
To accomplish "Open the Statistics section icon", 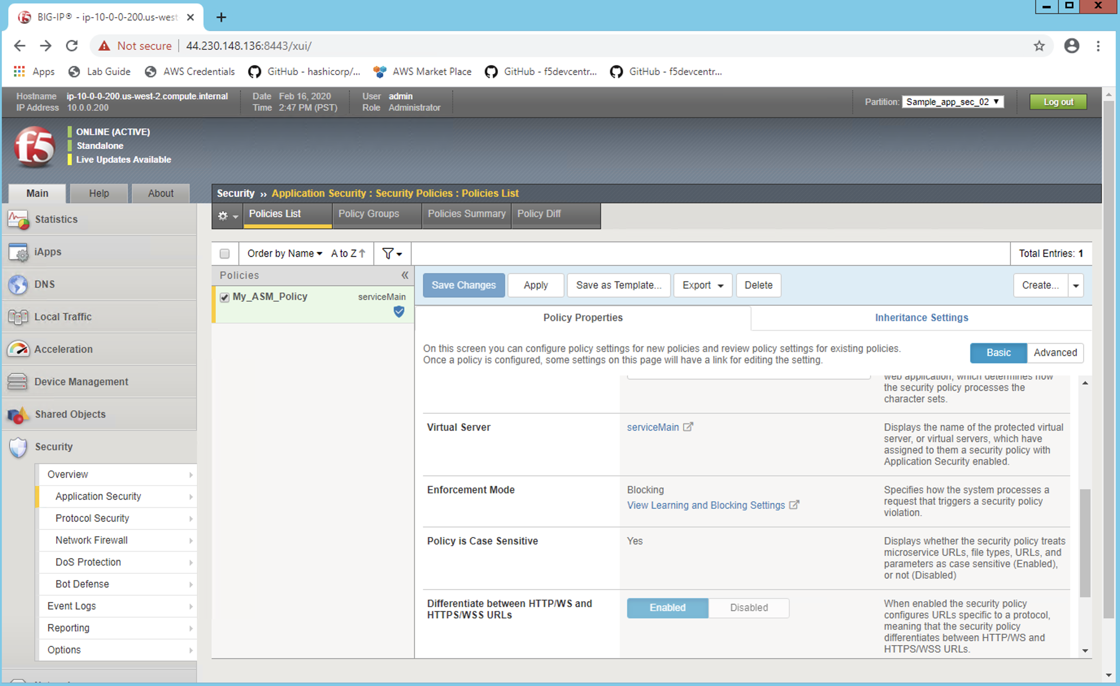I will (x=18, y=219).
